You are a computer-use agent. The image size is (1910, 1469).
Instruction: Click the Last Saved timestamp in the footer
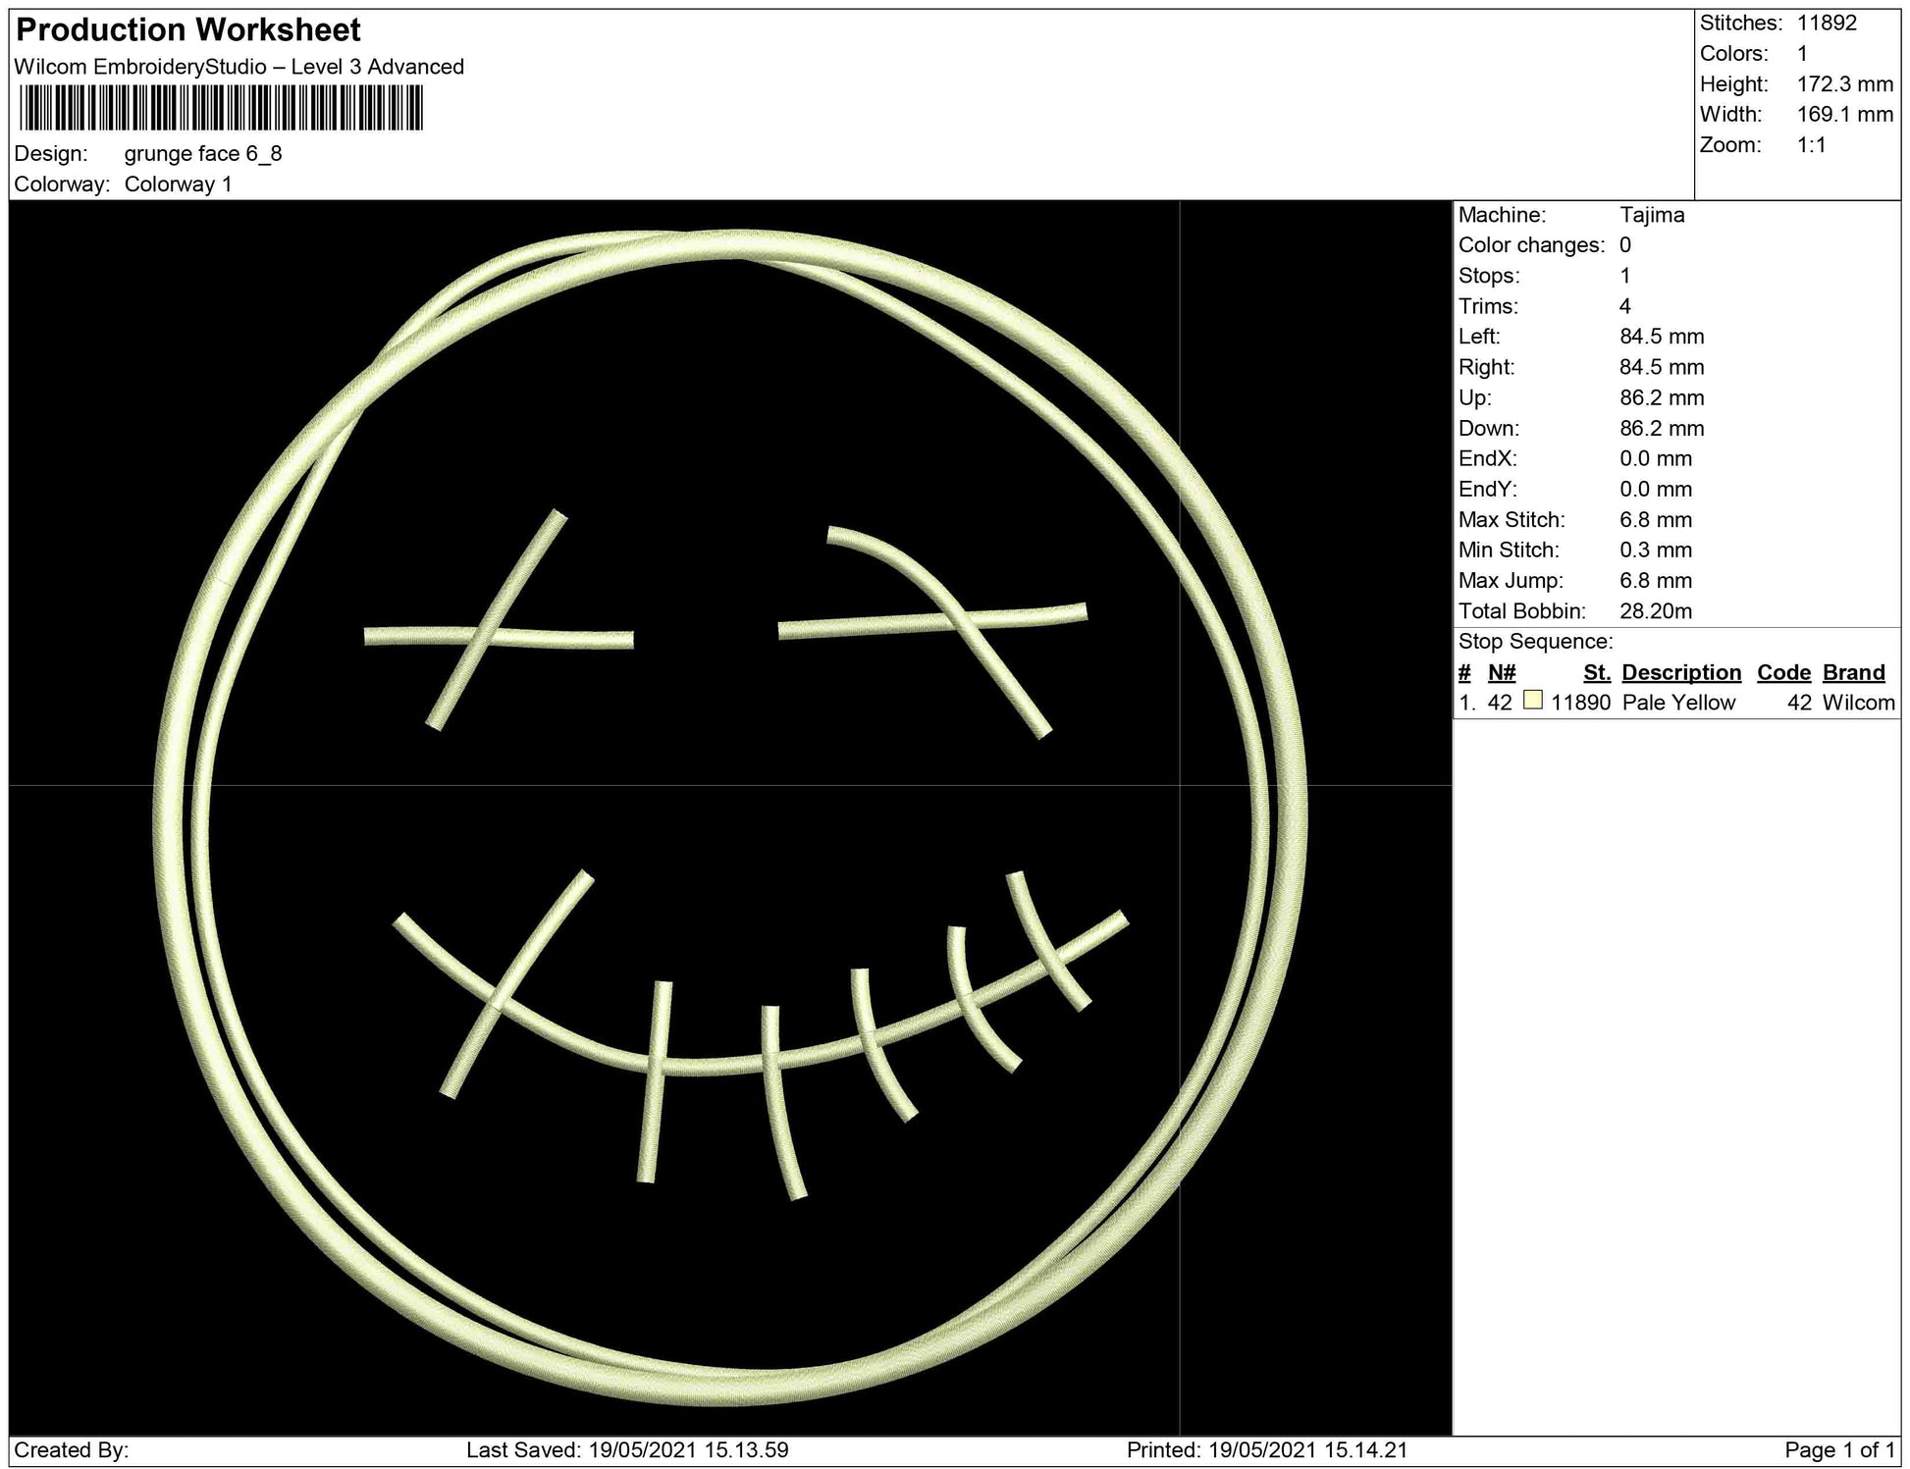[x=627, y=1449]
